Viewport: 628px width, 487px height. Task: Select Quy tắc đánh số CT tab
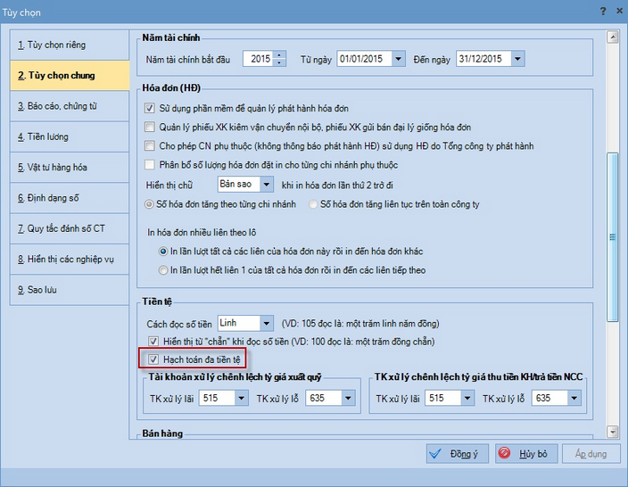(70, 228)
